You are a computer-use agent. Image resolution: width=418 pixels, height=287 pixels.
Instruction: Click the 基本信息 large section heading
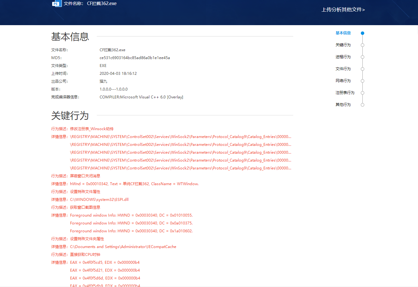pos(70,37)
